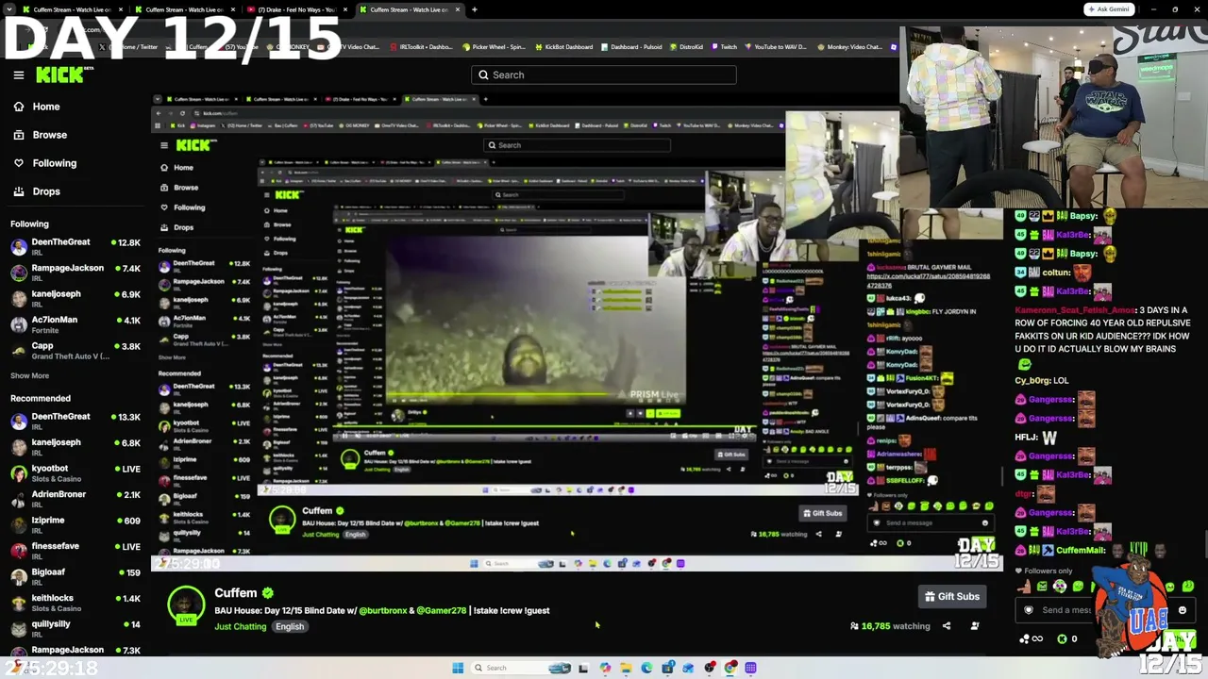The image size is (1208, 679).
Task: Open kaneljoseph channel under Following
Action: click(75, 299)
